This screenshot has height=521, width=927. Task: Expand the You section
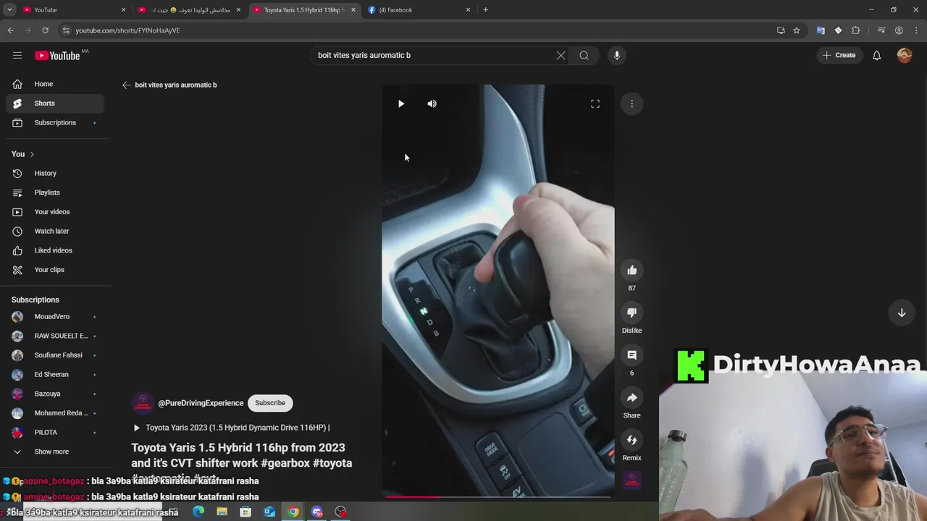pyautogui.click(x=23, y=154)
